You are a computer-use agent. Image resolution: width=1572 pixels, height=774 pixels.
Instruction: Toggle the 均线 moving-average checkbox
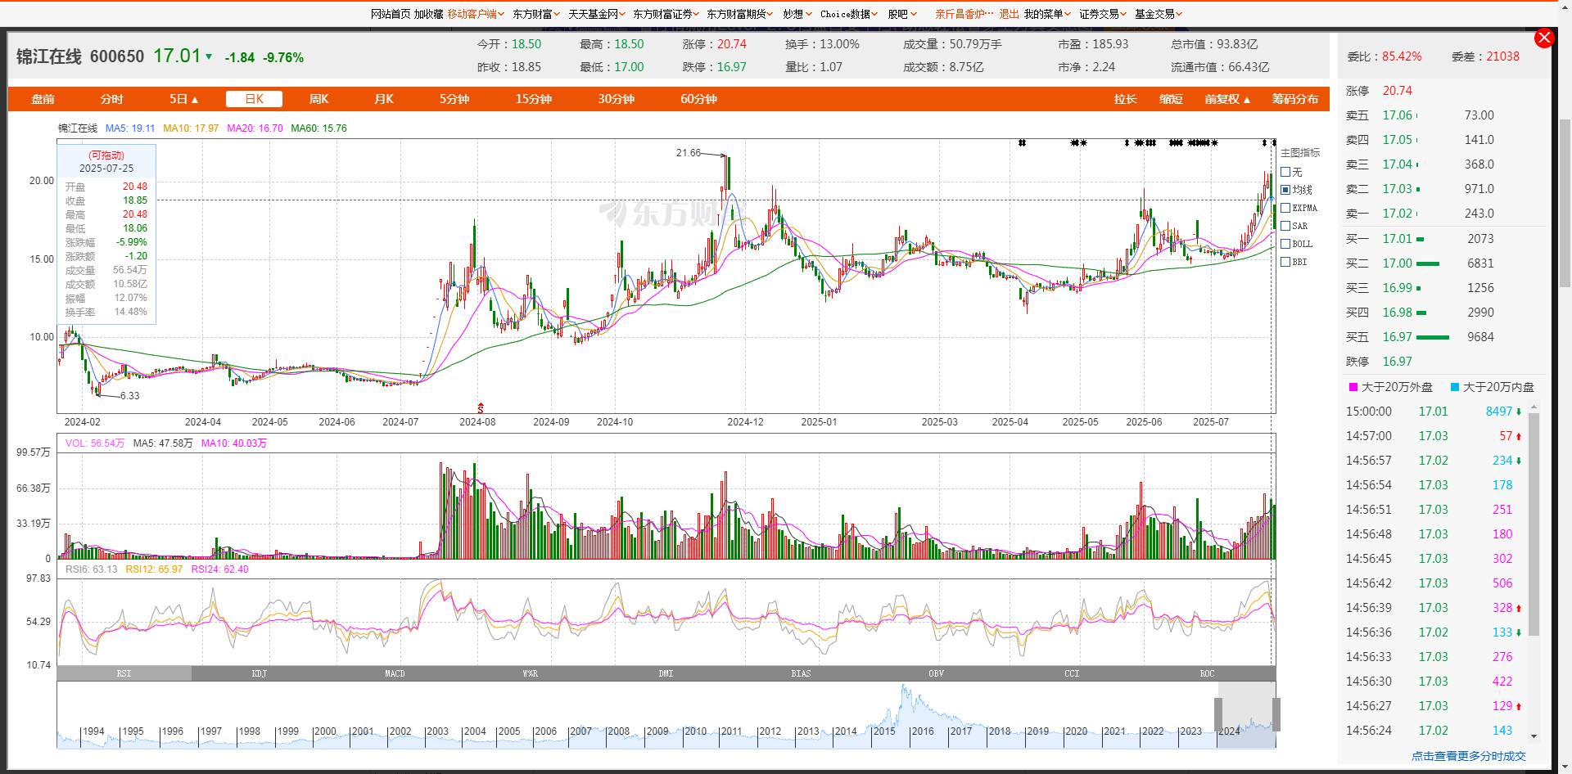(1285, 190)
